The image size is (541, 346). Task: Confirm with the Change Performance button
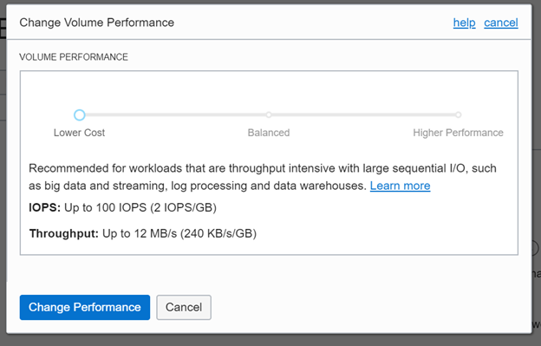click(85, 307)
